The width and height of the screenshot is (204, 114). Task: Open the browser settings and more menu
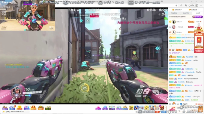(x=201, y=5)
